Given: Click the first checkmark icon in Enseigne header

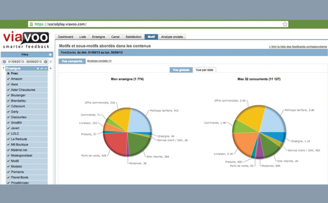Looking at the screenshot, I should point(42,68).
